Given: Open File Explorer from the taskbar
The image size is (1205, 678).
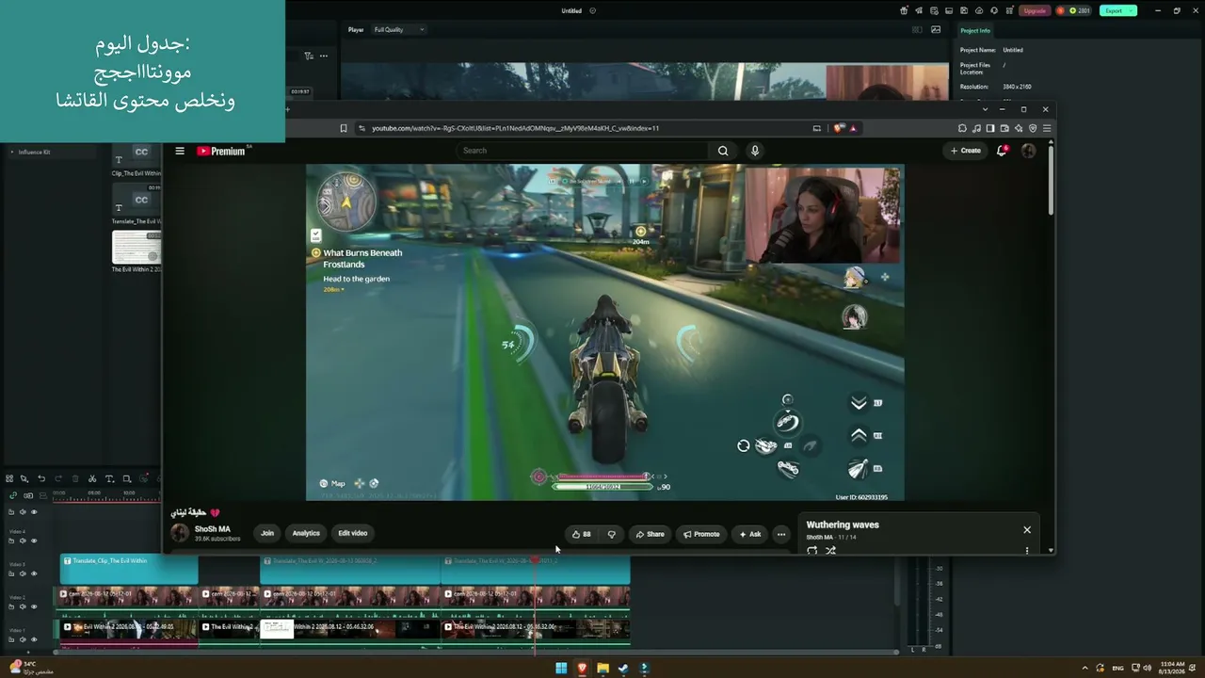Looking at the screenshot, I should click(602, 669).
